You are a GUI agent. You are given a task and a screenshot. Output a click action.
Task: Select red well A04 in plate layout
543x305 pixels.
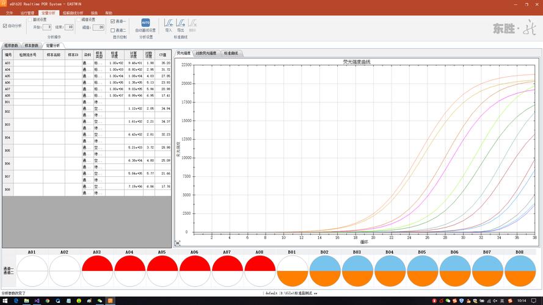pos(130,271)
